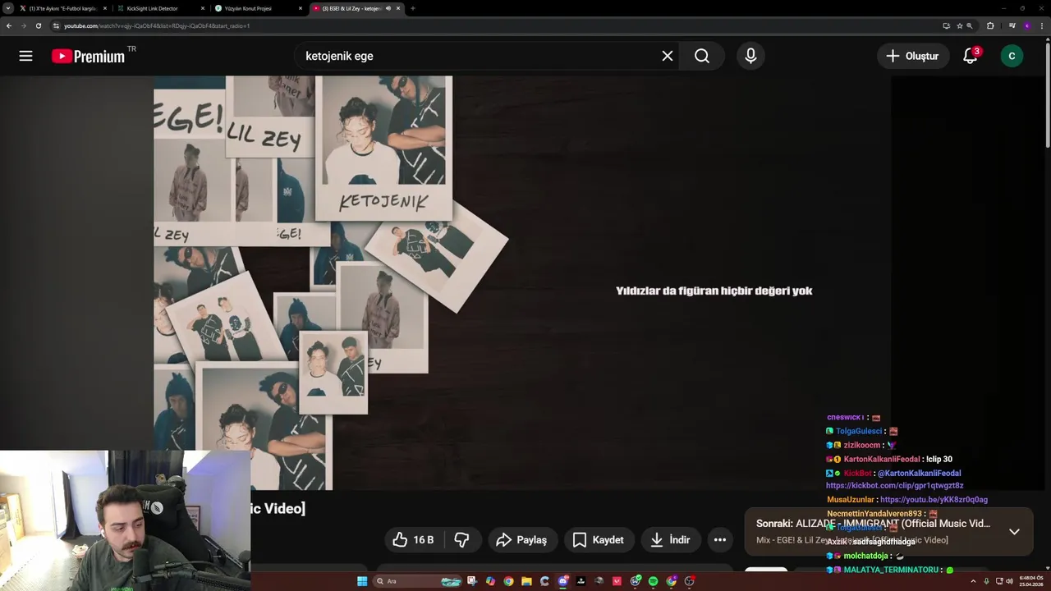Dislike the video
The image size is (1051, 591).
[461, 539]
